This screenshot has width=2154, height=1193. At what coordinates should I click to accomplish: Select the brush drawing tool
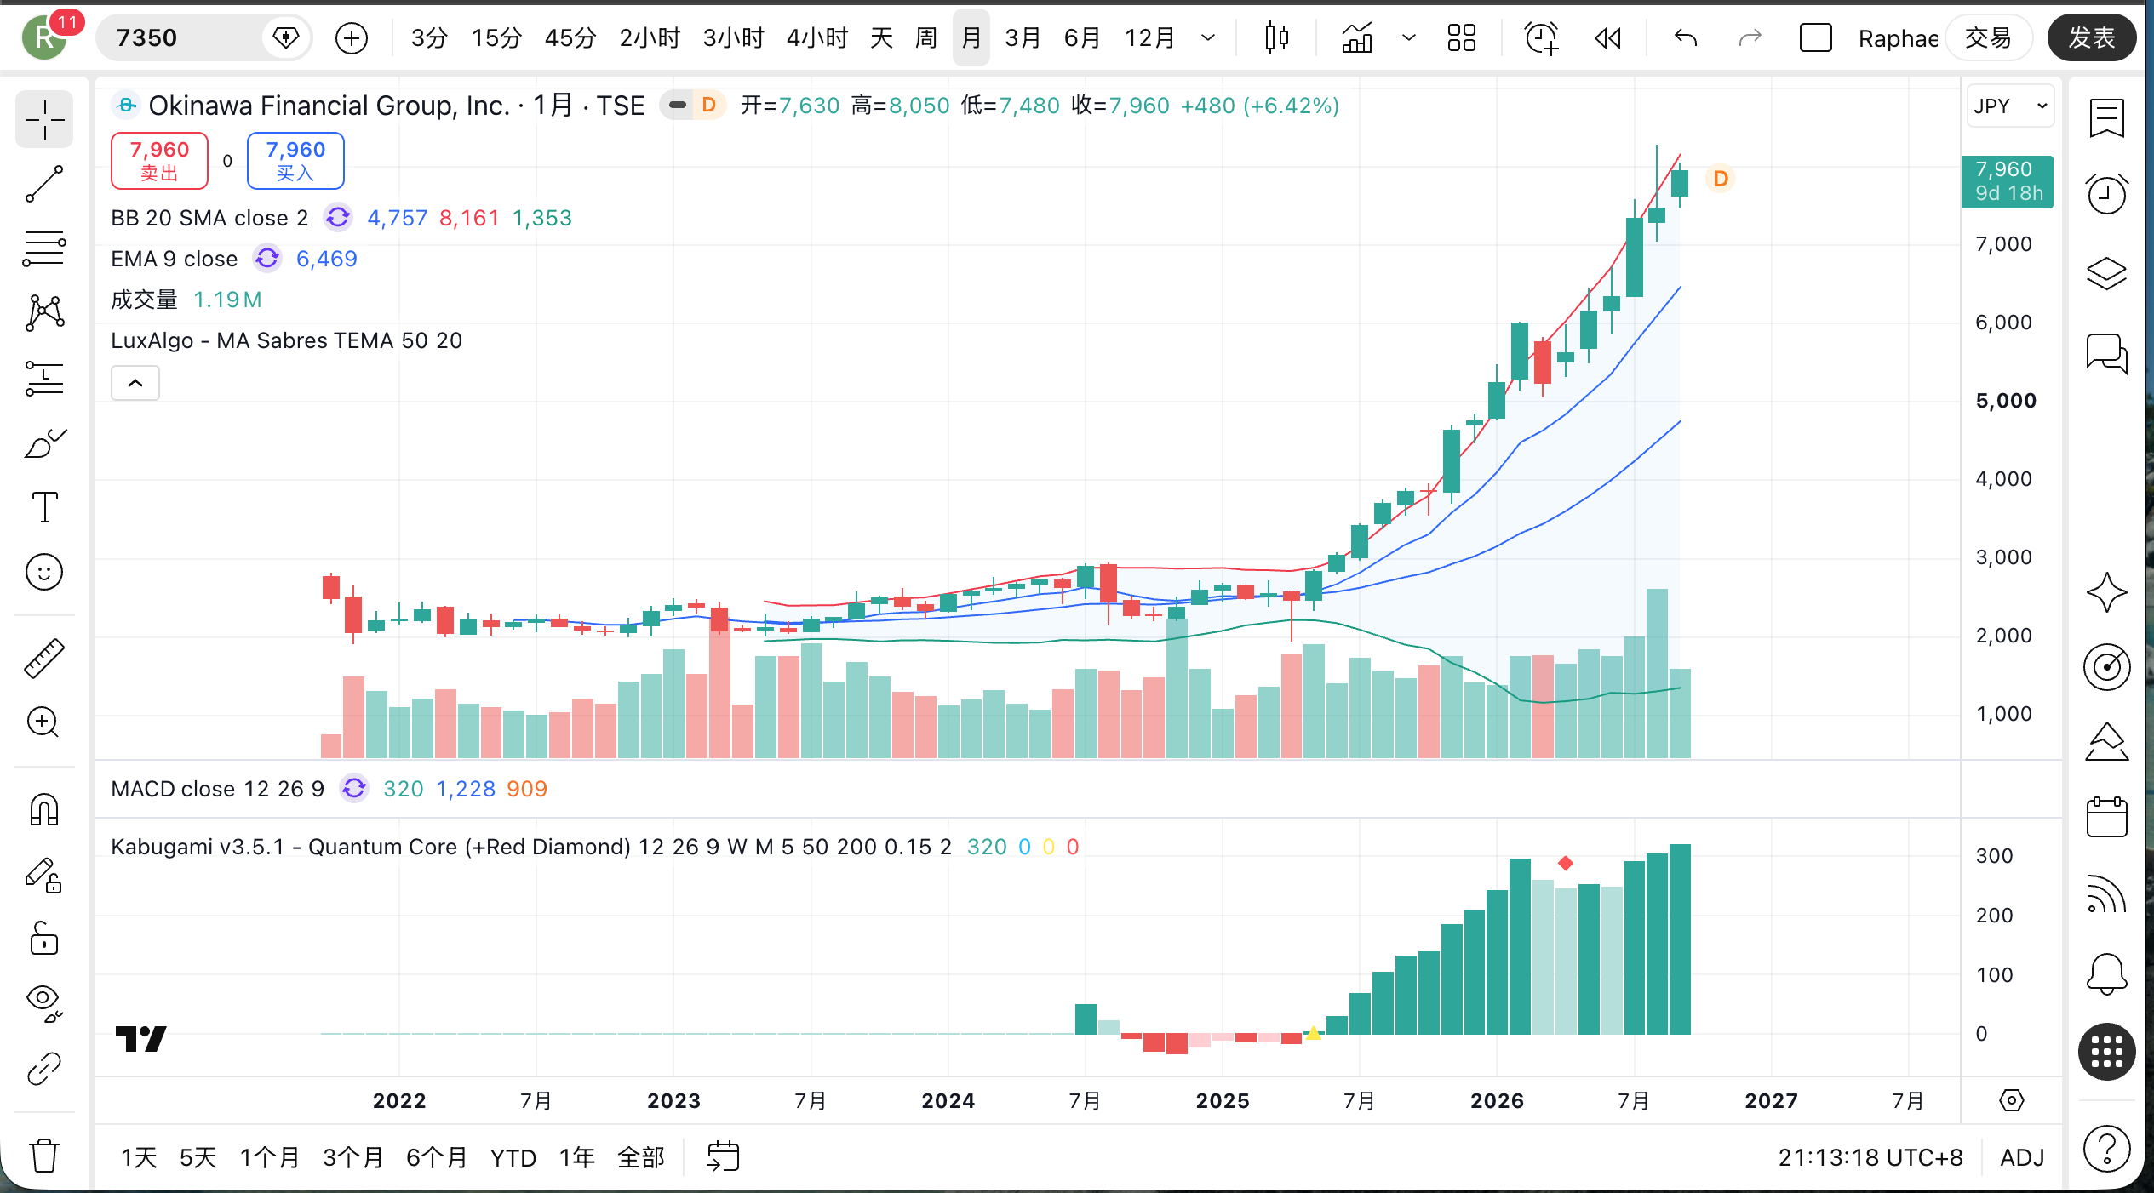pos(44,442)
